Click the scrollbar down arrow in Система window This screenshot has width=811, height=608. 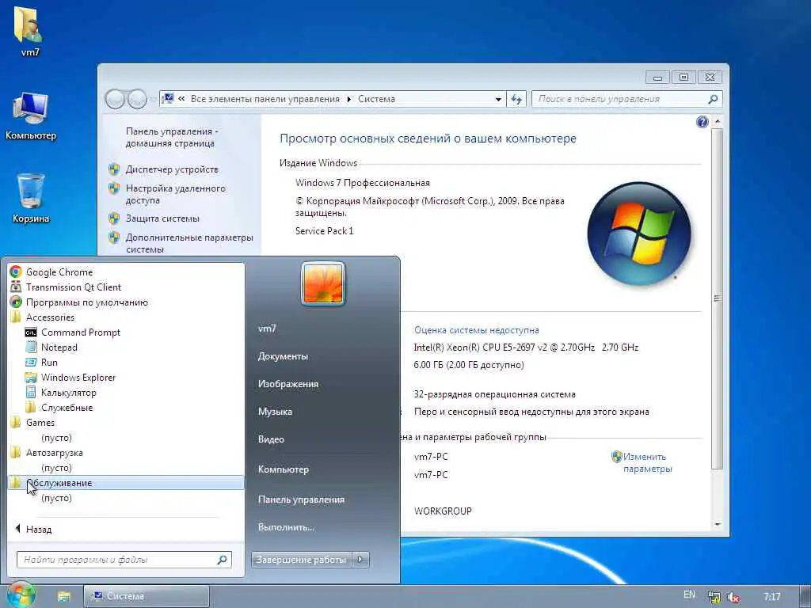pos(717,525)
